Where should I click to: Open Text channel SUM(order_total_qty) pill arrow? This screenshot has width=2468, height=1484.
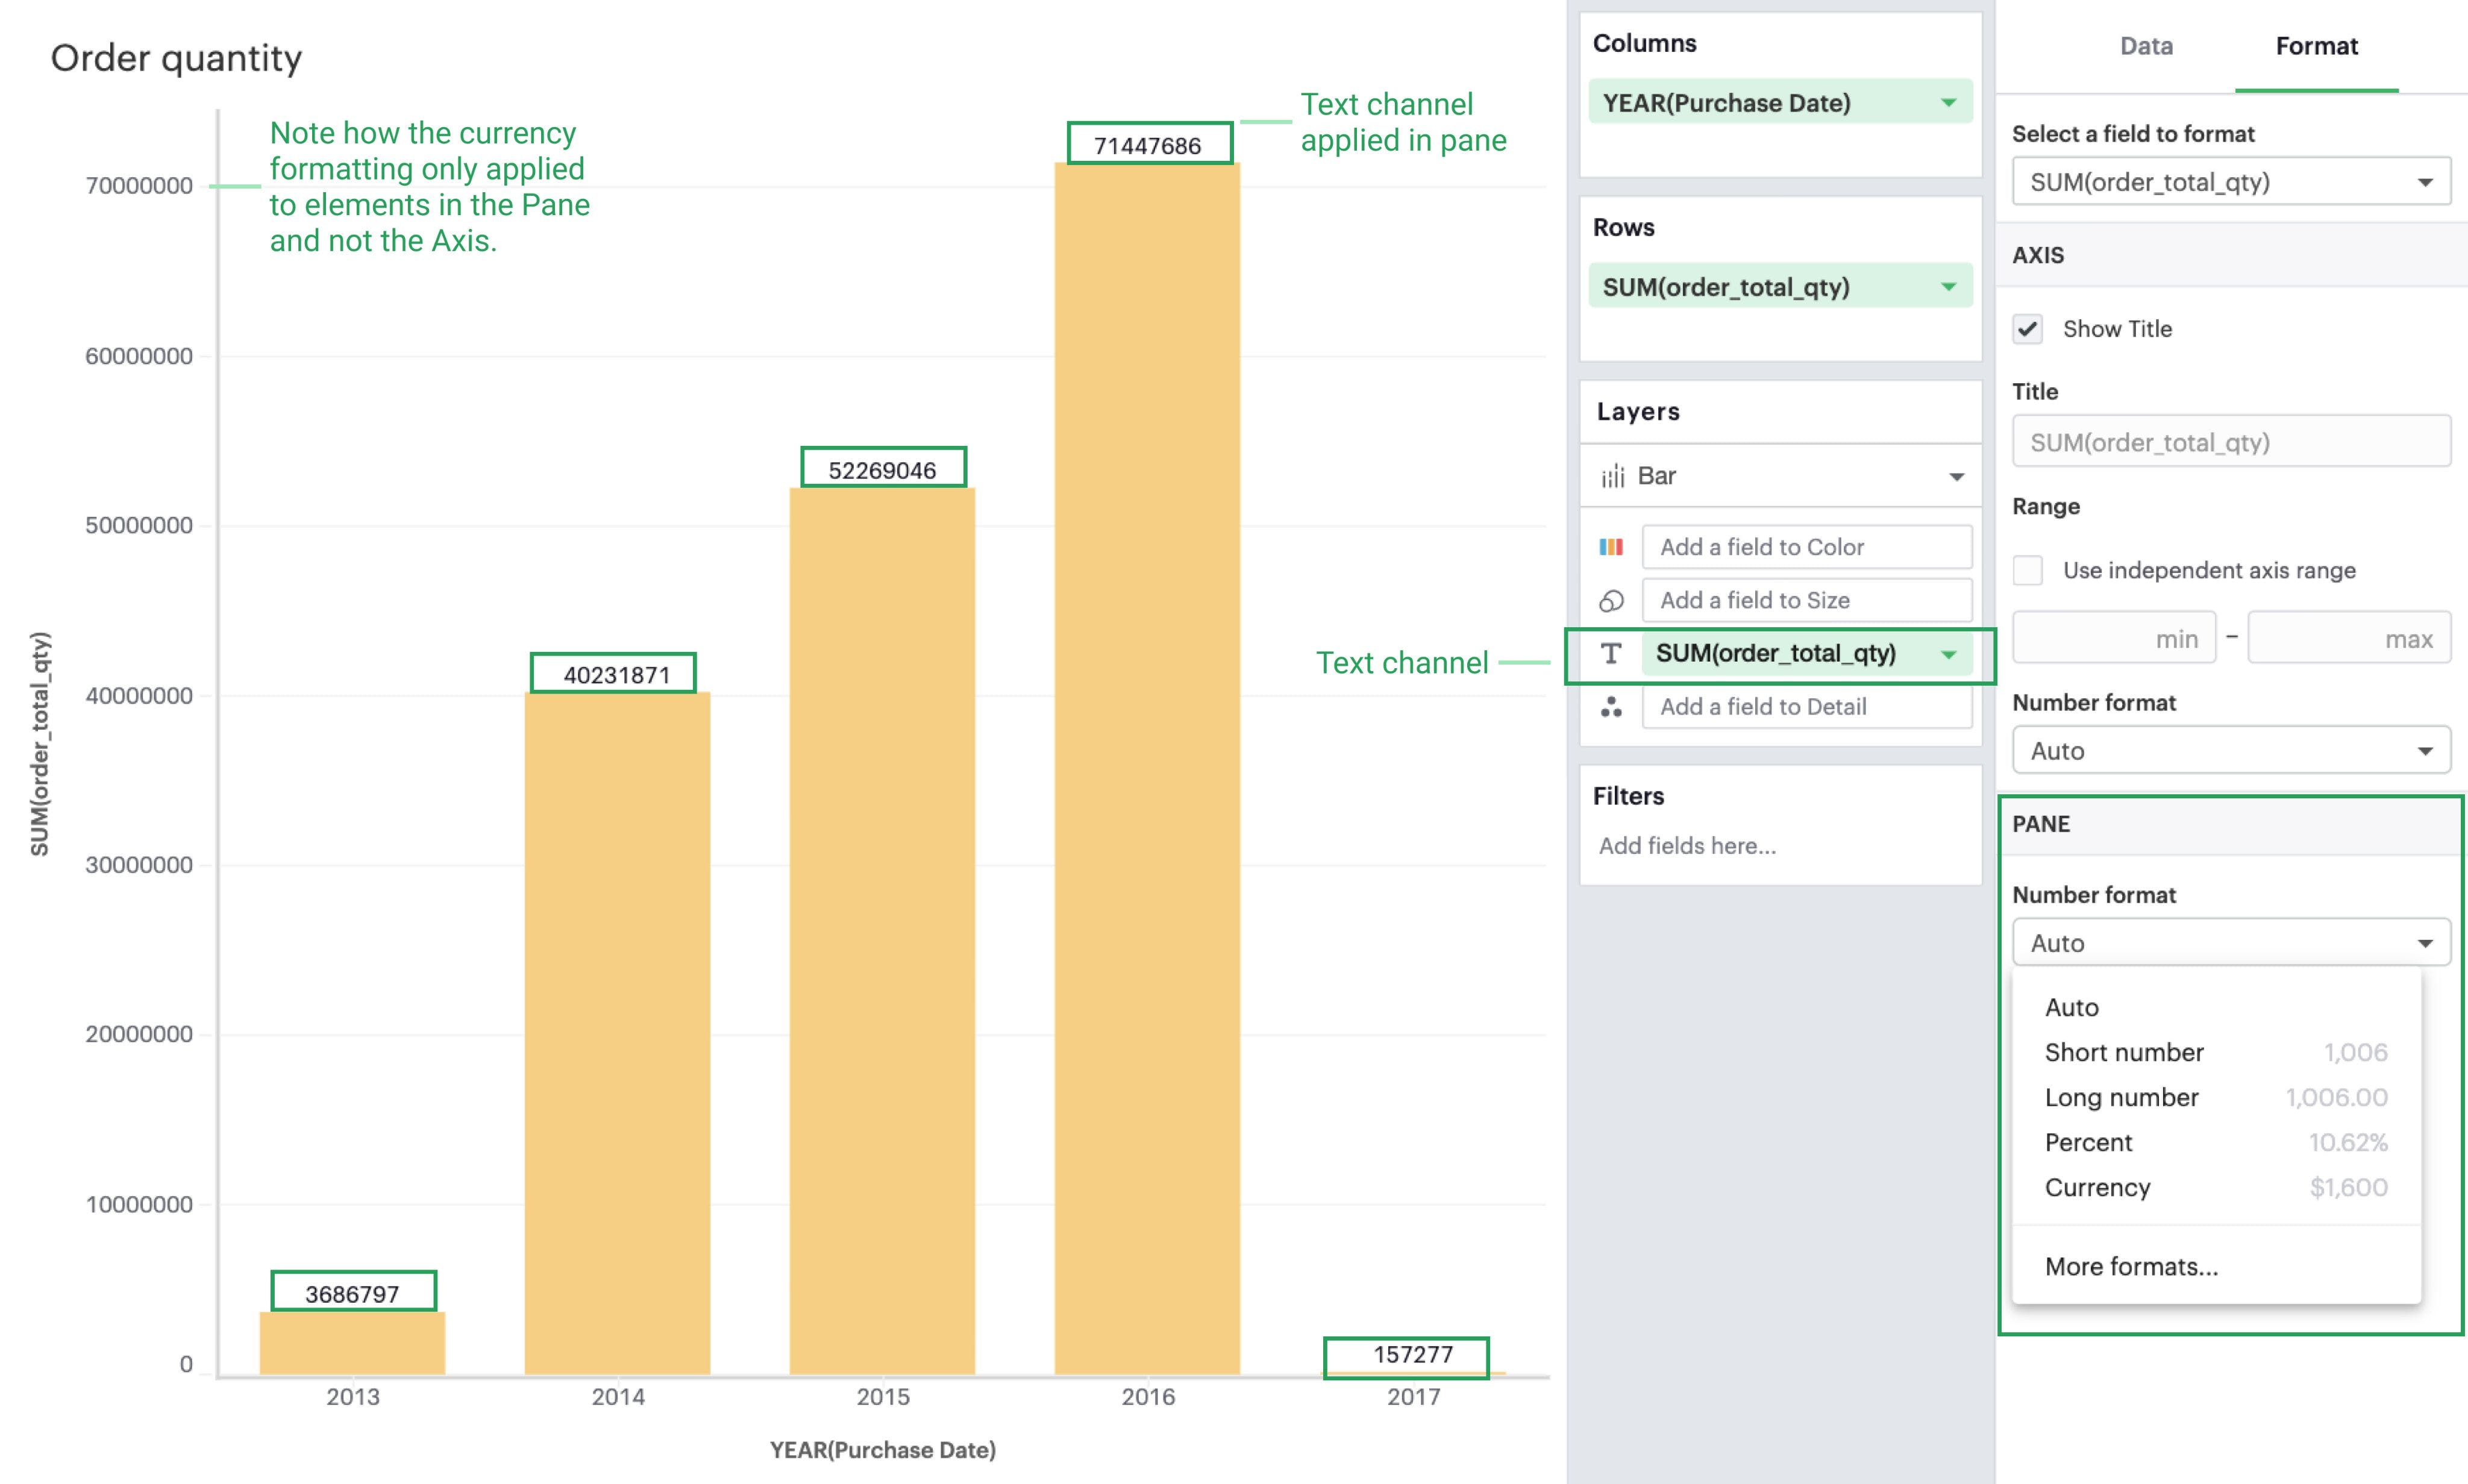click(1948, 654)
